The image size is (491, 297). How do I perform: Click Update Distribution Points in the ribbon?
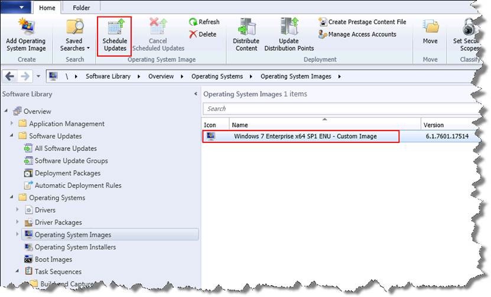[289, 35]
